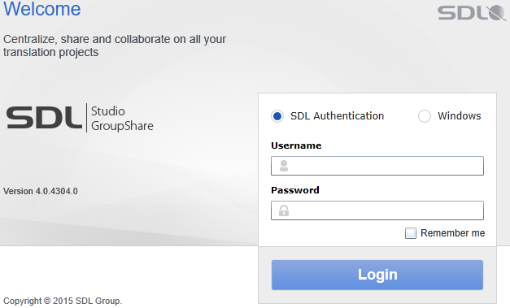The width and height of the screenshot is (510, 308).
Task: Click the padlock icon in Password field
Action: tap(284, 210)
